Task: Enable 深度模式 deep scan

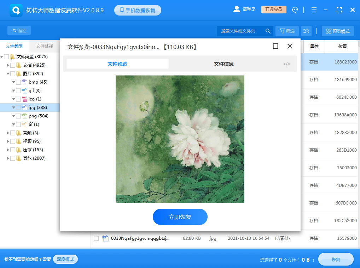Action: pyautogui.click(x=65, y=259)
